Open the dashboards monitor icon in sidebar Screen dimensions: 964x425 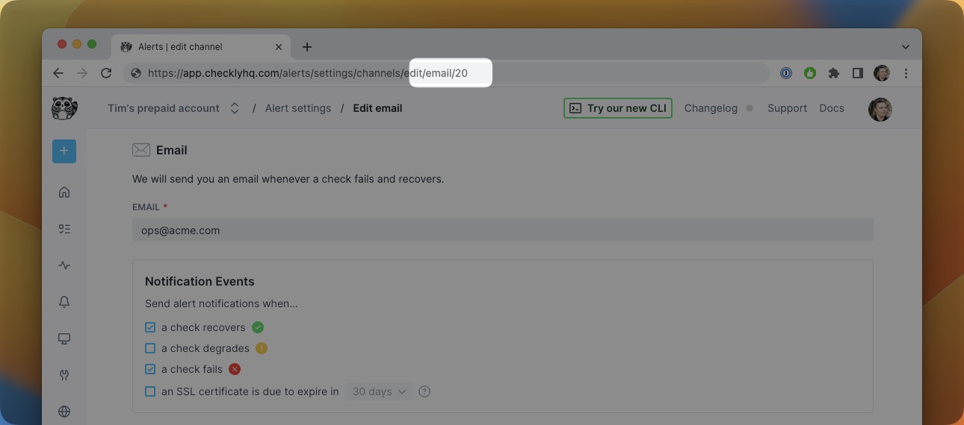64,339
